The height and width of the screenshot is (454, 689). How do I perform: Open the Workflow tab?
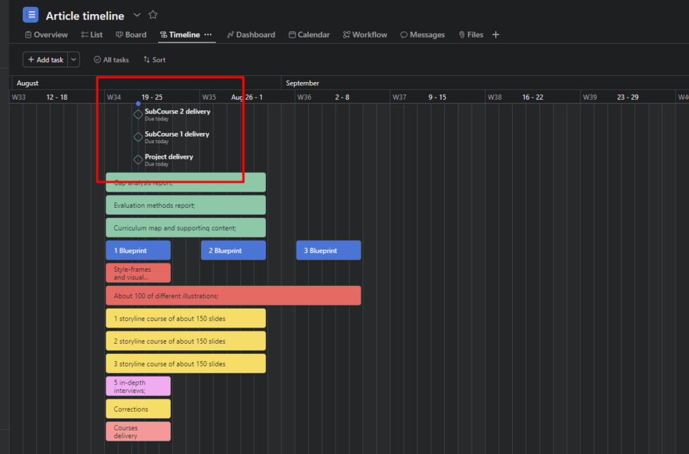pyautogui.click(x=365, y=35)
